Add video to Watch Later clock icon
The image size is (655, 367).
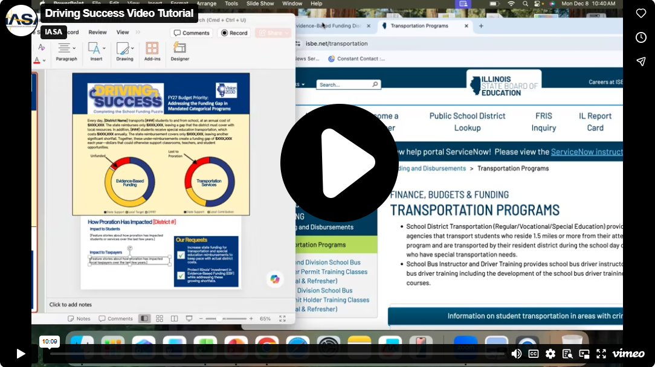640,37
